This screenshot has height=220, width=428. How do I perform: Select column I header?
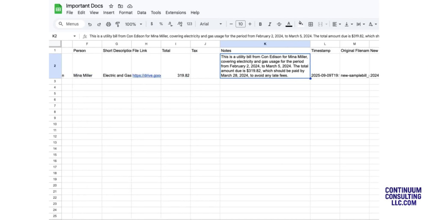coord(175,44)
